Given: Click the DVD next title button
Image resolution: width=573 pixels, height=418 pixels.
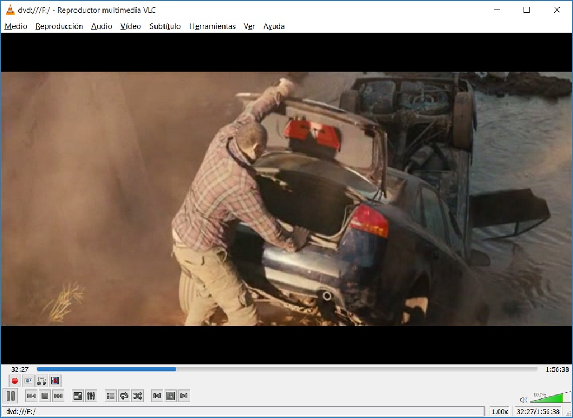Looking at the screenshot, I should coord(184,396).
